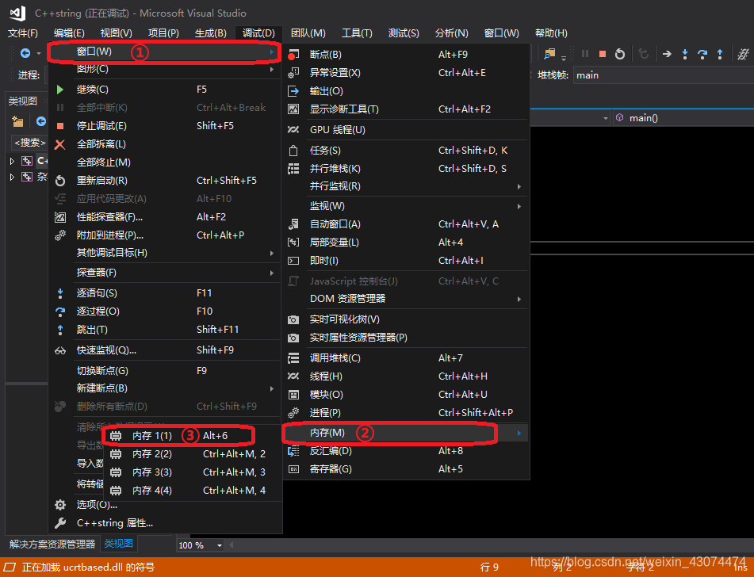The height and width of the screenshot is (577, 754).
Task: Expand the 窗口(W) submenu in debug menu
Action: 166,52
